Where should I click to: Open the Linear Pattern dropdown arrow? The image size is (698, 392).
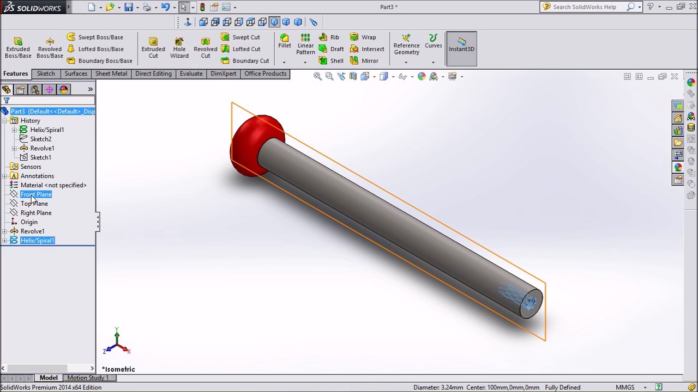[x=305, y=62]
